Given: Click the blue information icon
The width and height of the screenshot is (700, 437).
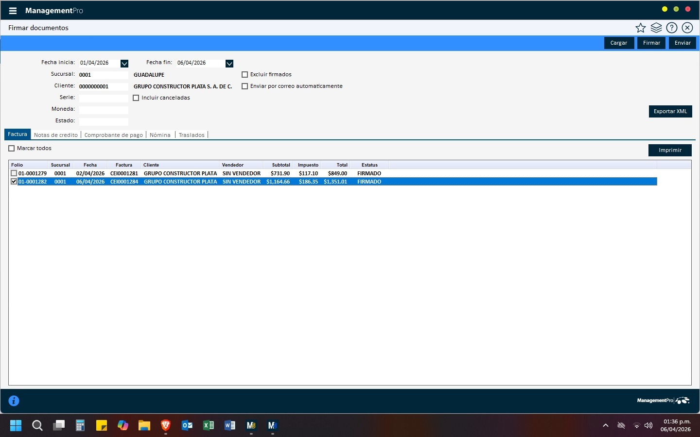Looking at the screenshot, I should (14, 401).
